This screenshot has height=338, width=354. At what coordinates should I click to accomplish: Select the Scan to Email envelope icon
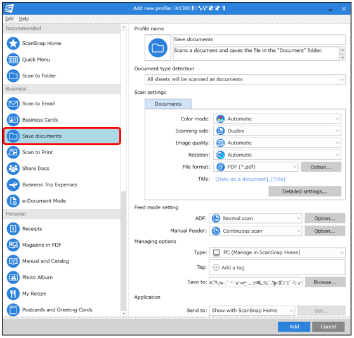point(13,103)
